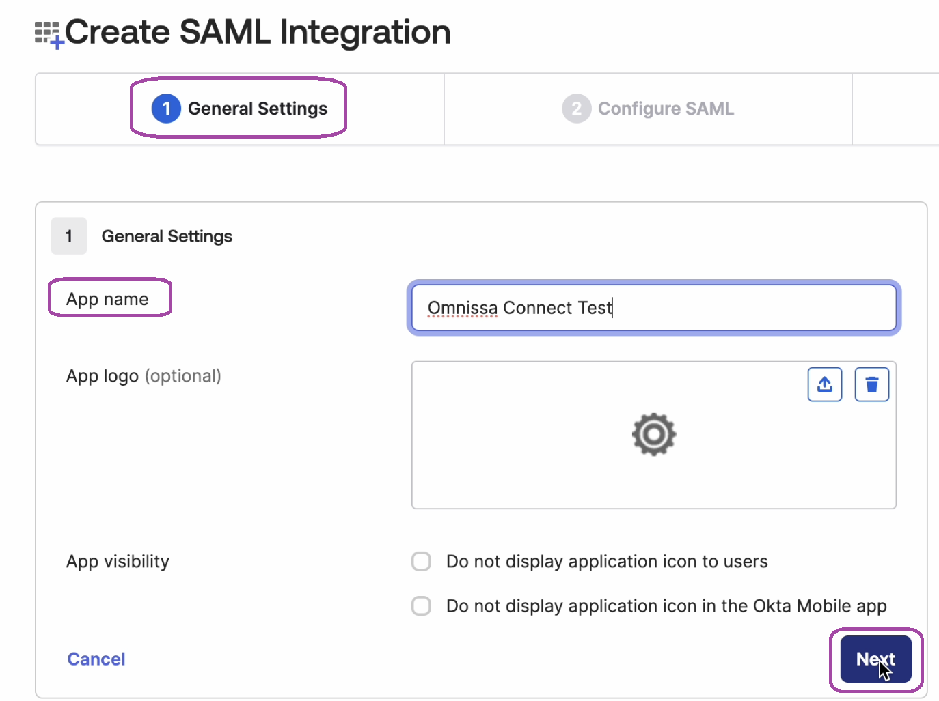The height and width of the screenshot is (701, 939).
Task: Click the 'App name' label text
Action: [x=107, y=299]
